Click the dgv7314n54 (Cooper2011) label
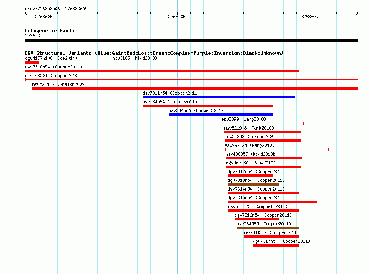Viewport: 370px width, 274px height. pyautogui.click(x=256, y=189)
